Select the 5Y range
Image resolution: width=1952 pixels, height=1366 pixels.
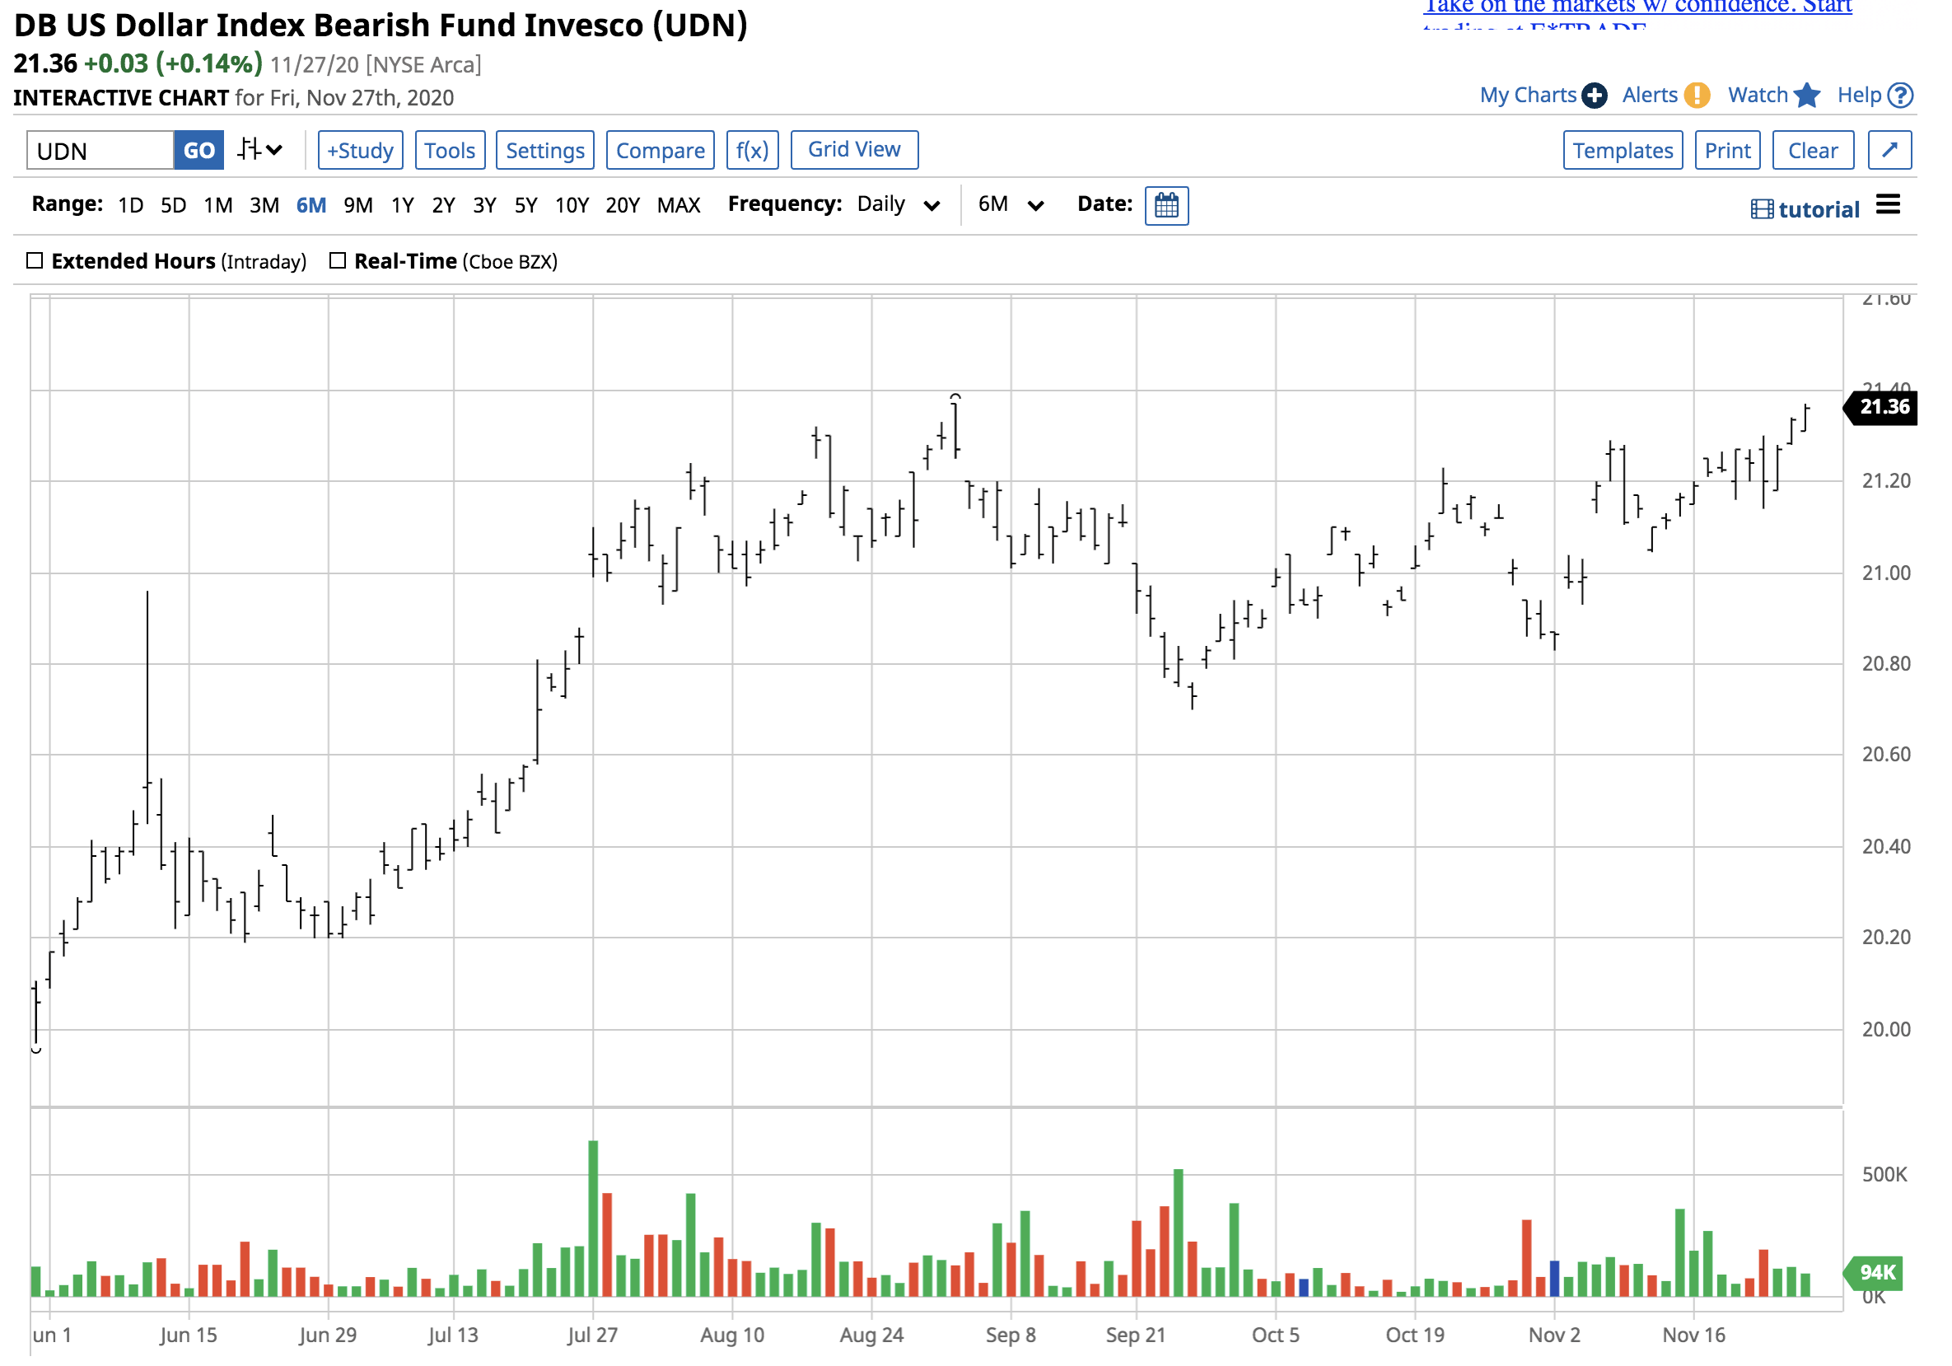pos(526,205)
